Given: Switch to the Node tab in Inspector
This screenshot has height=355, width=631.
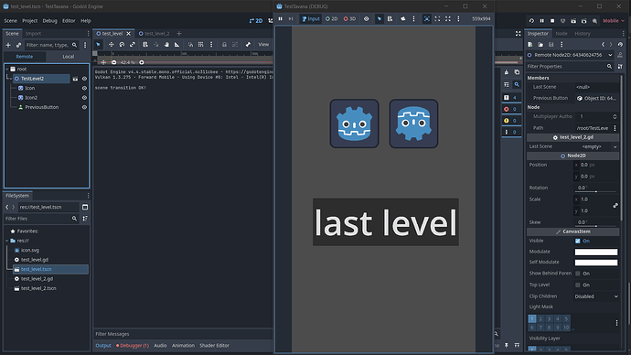Looking at the screenshot, I should coord(561,34).
